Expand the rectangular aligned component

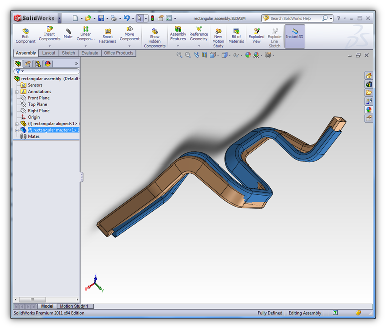(x=17, y=124)
